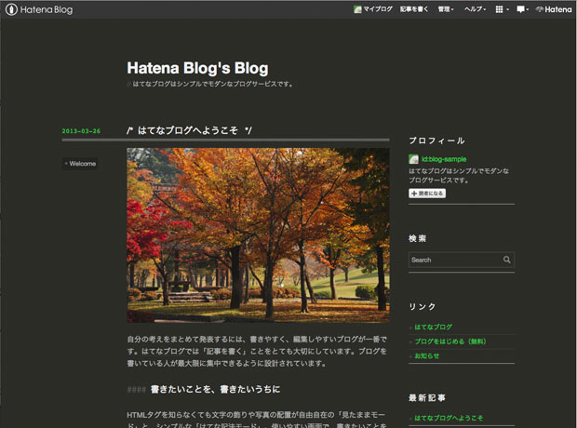Open the autumn trees photo
This screenshot has width=577, height=428.
pos(258,235)
